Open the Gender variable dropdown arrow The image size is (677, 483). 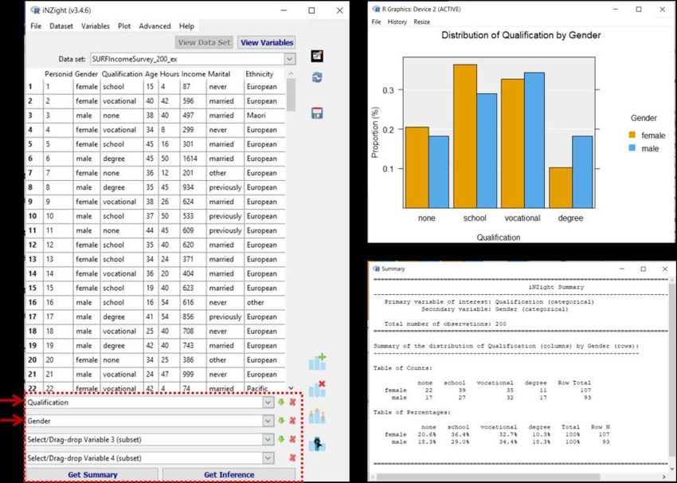click(268, 421)
